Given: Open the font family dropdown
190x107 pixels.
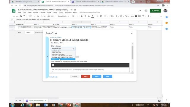Looking at the screenshot, I should 63,16.
